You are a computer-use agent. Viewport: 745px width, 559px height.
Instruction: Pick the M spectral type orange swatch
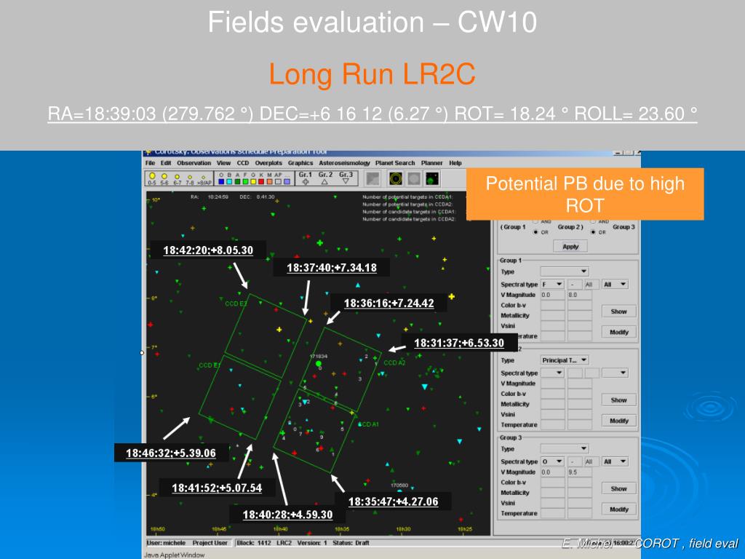[x=269, y=181]
